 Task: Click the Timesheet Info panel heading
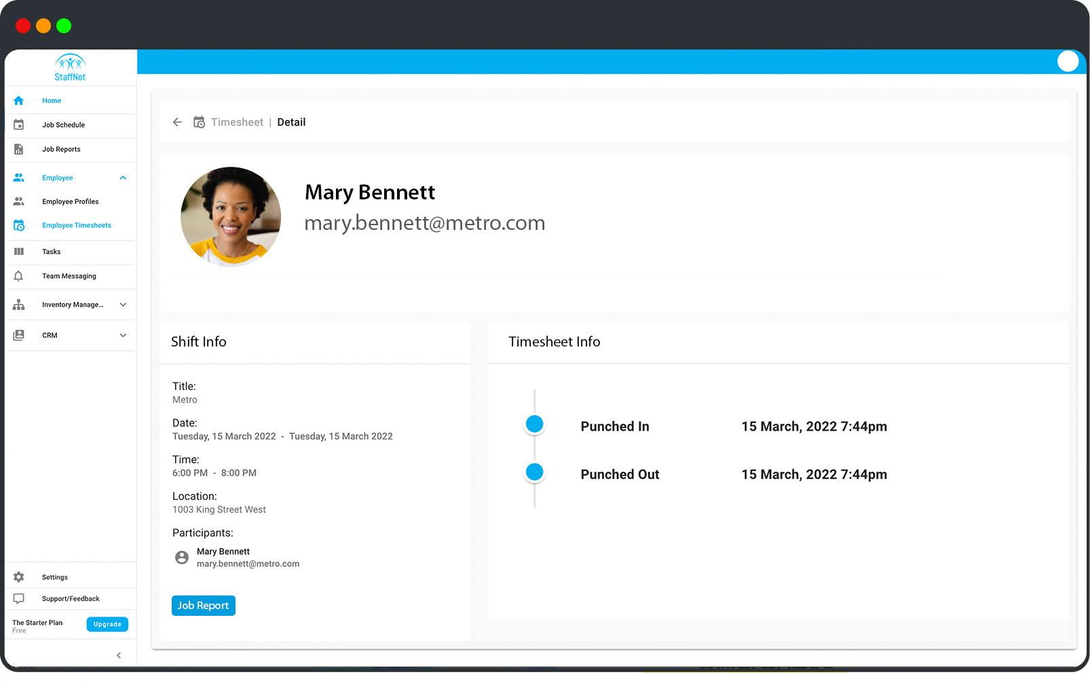555,342
